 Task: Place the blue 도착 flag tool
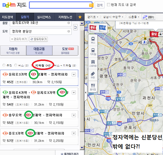(102, 28)
